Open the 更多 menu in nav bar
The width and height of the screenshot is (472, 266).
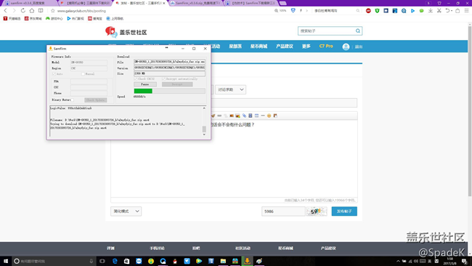point(306,46)
